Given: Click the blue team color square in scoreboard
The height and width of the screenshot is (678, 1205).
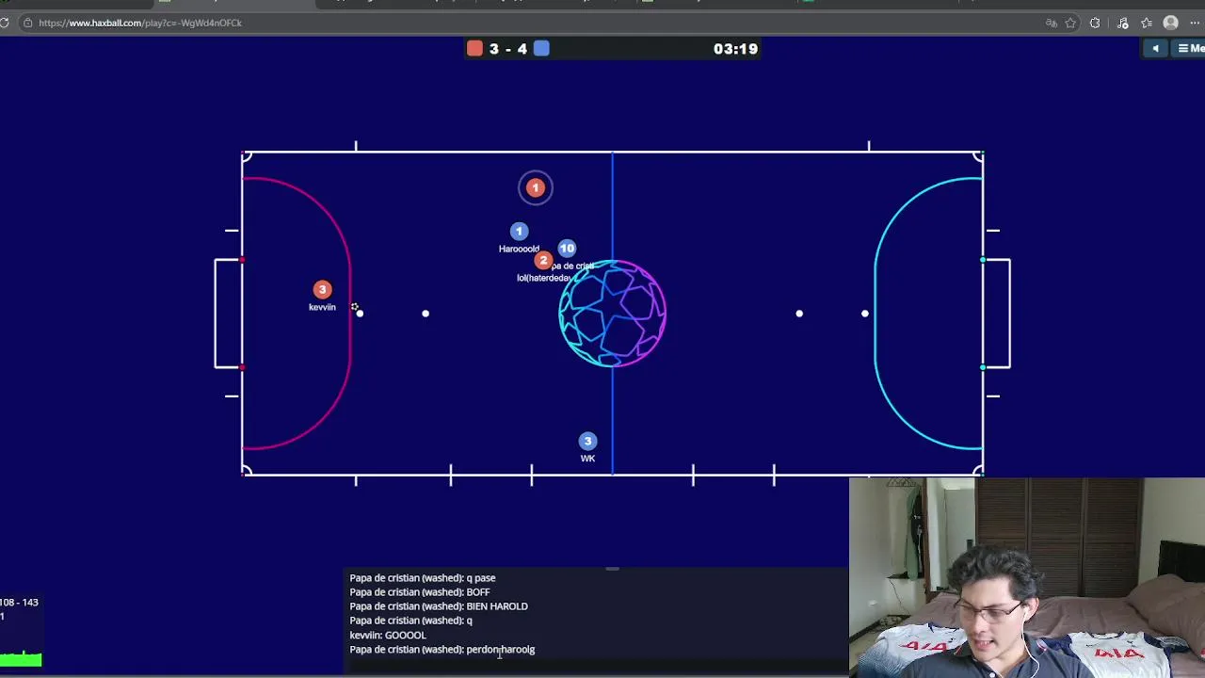Looking at the screenshot, I should click(541, 49).
